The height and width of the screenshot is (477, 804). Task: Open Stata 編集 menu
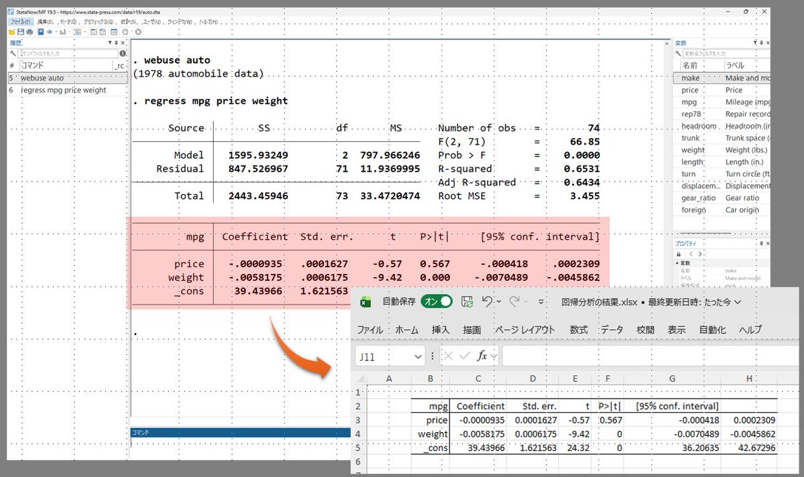[x=46, y=22]
